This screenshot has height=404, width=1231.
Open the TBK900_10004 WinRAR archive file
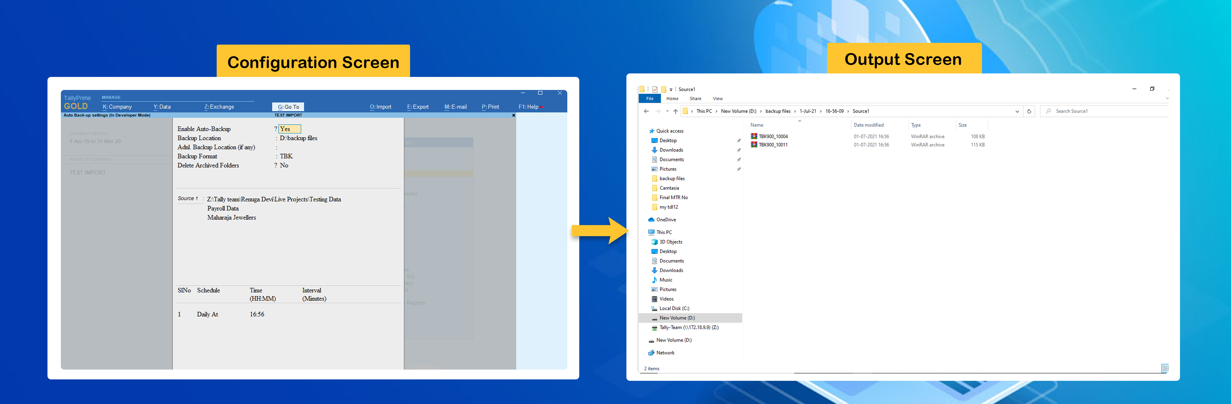[769, 137]
